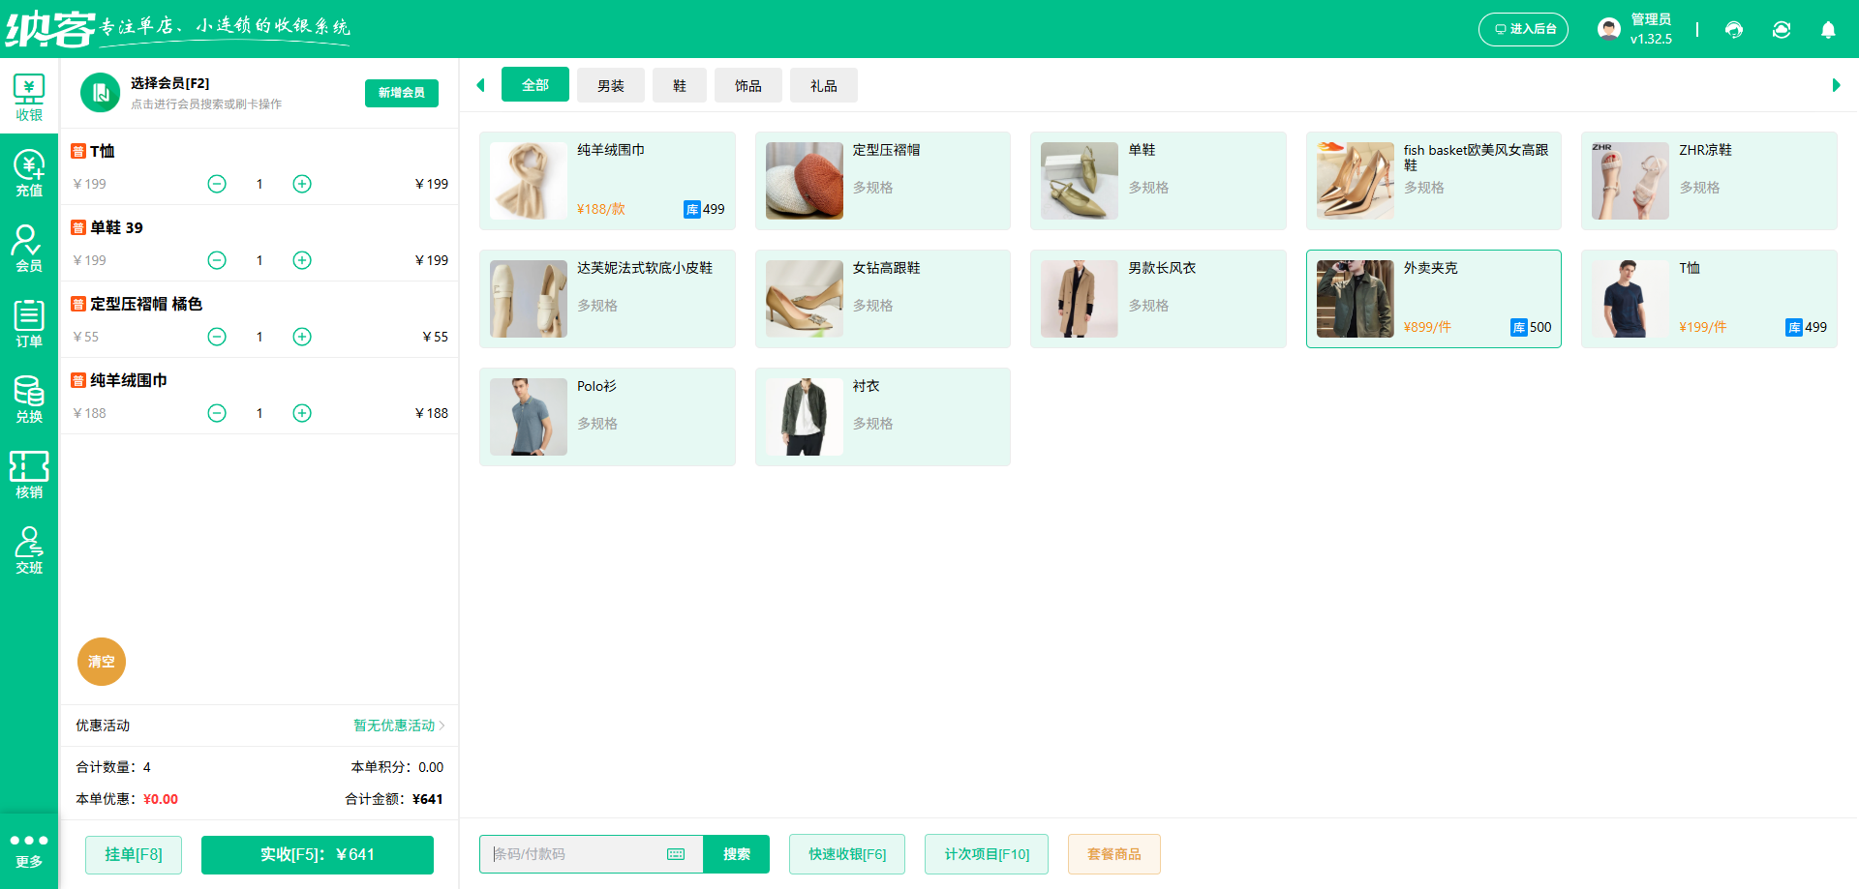This screenshot has width=1859, height=889.
Task: Click the sync refresh icon in top bar
Action: 1782,30
